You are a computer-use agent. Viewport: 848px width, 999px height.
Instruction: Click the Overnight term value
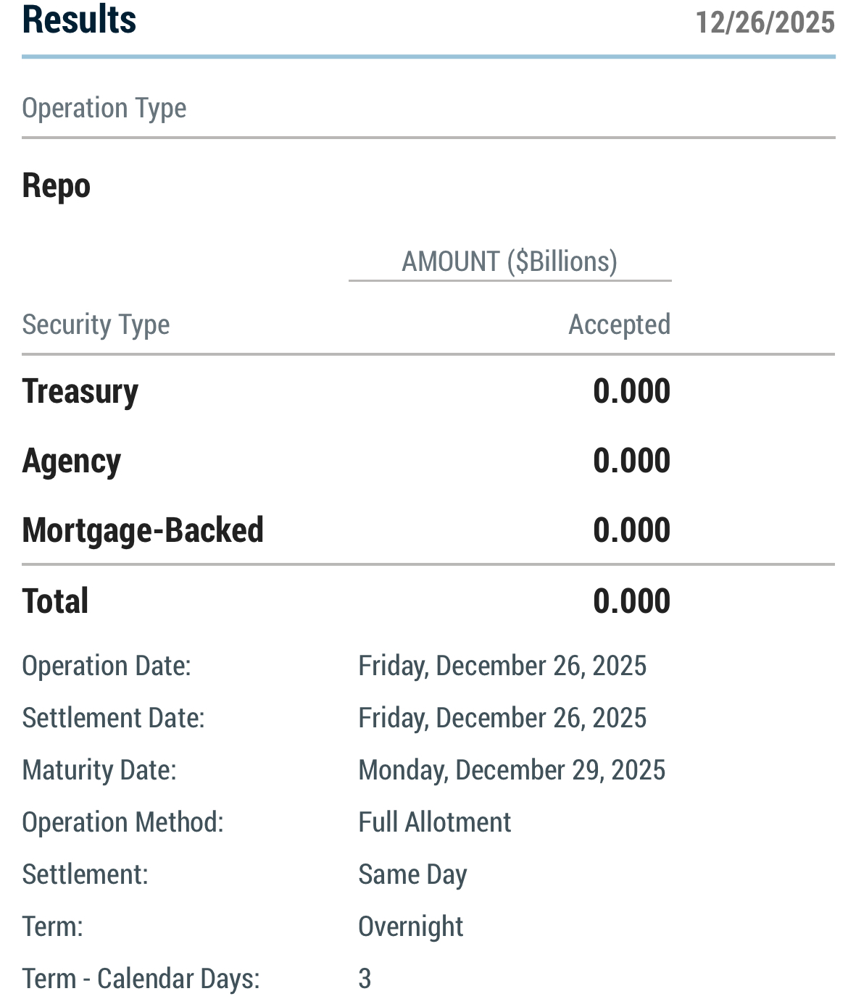(411, 927)
